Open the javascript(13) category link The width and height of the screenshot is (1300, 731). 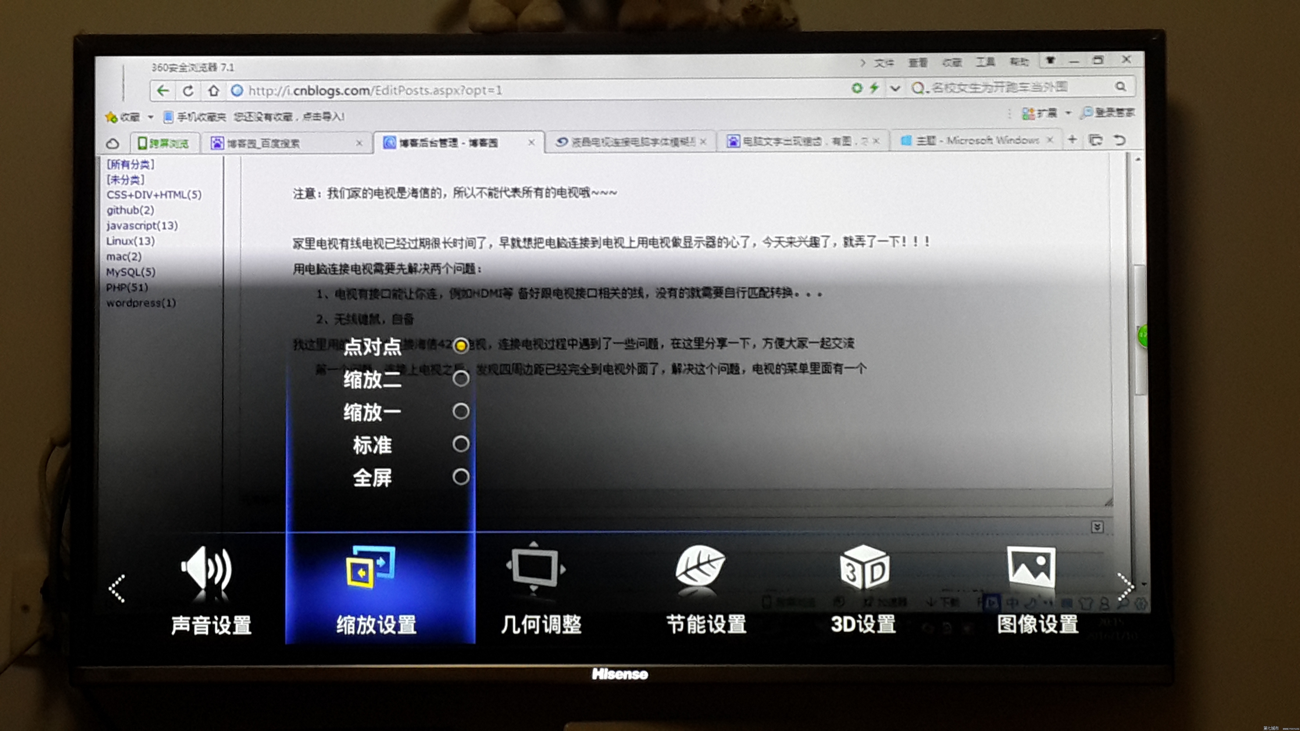click(142, 225)
